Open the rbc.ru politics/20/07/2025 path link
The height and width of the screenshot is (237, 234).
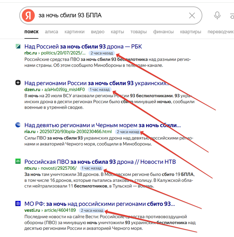point(63,53)
